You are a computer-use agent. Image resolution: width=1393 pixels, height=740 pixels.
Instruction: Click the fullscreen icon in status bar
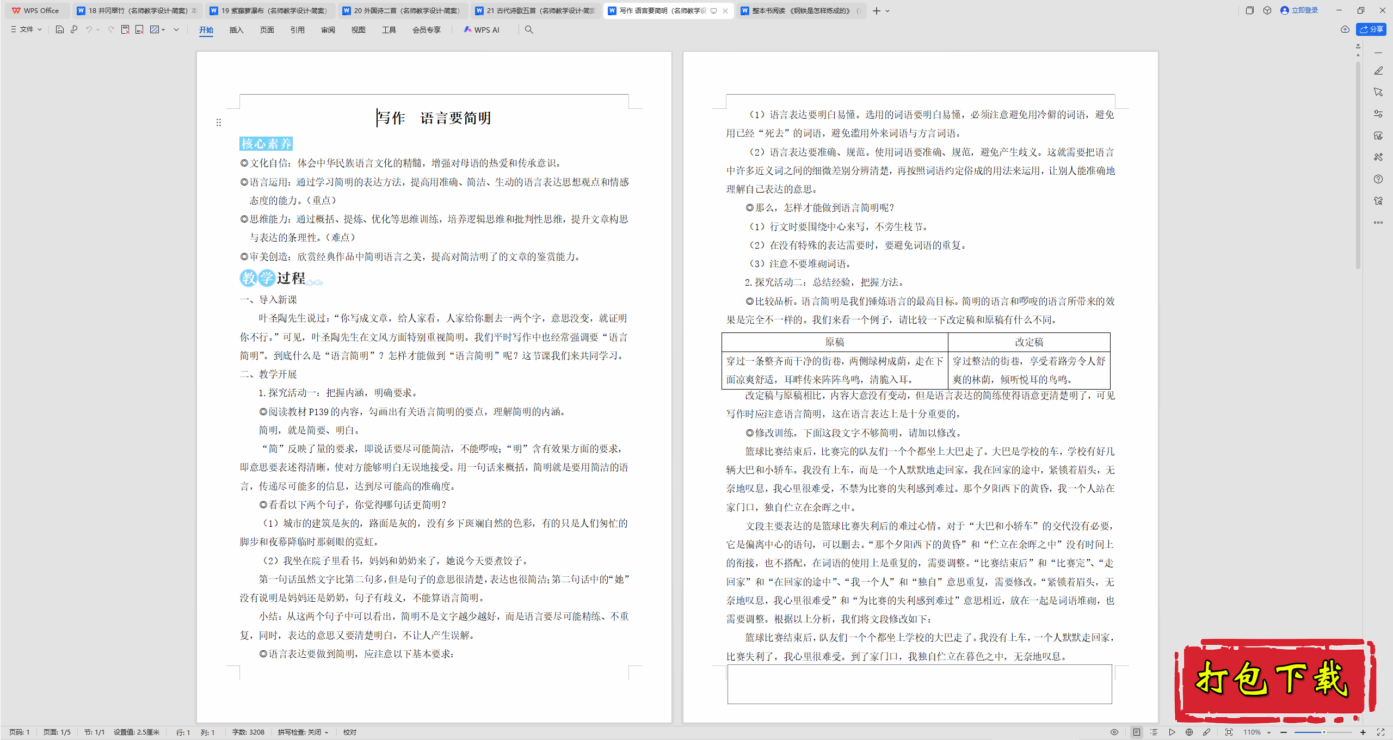[x=1380, y=732]
